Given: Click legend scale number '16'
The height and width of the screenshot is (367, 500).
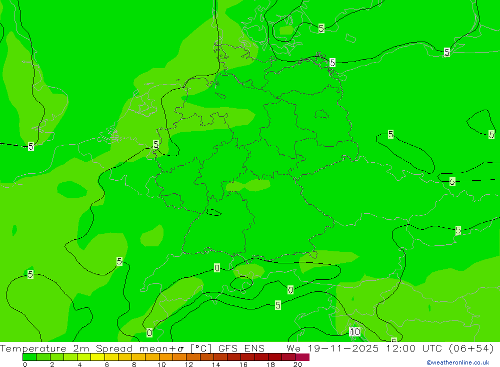Looking at the screenshot, I should 243,364.
